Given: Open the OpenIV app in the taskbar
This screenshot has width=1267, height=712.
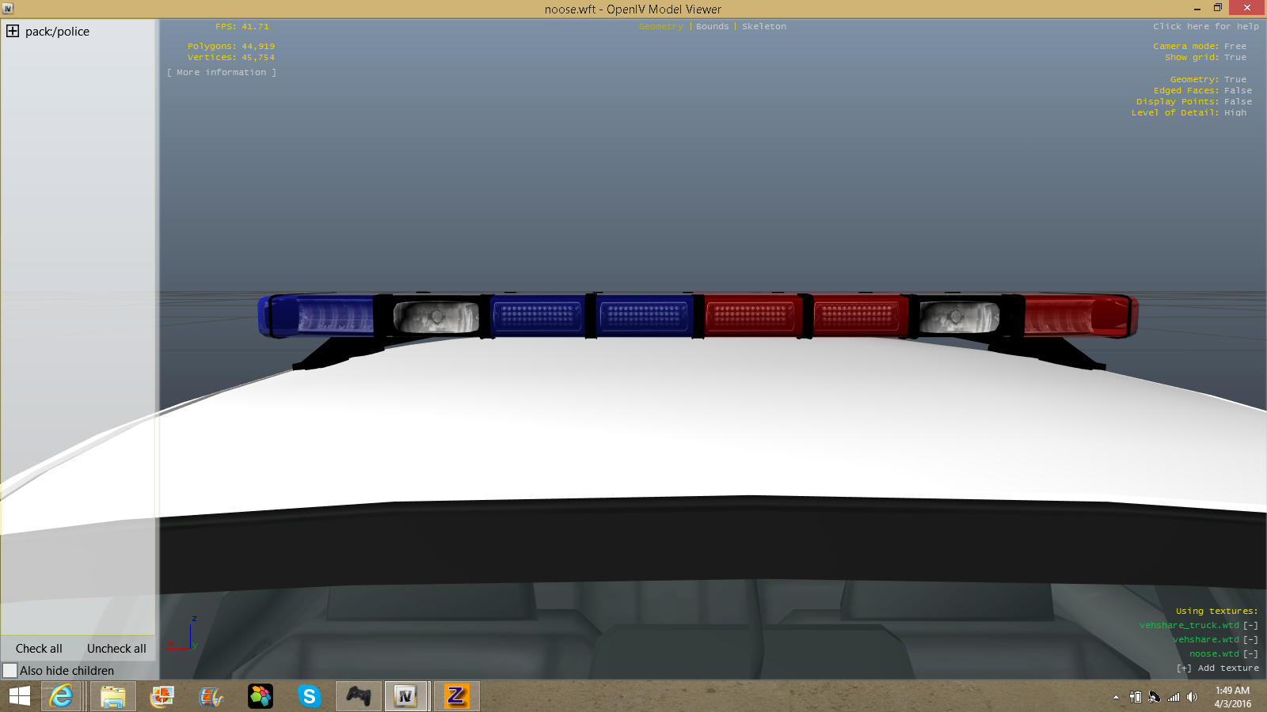Looking at the screenshot, I should click(405, 696).
